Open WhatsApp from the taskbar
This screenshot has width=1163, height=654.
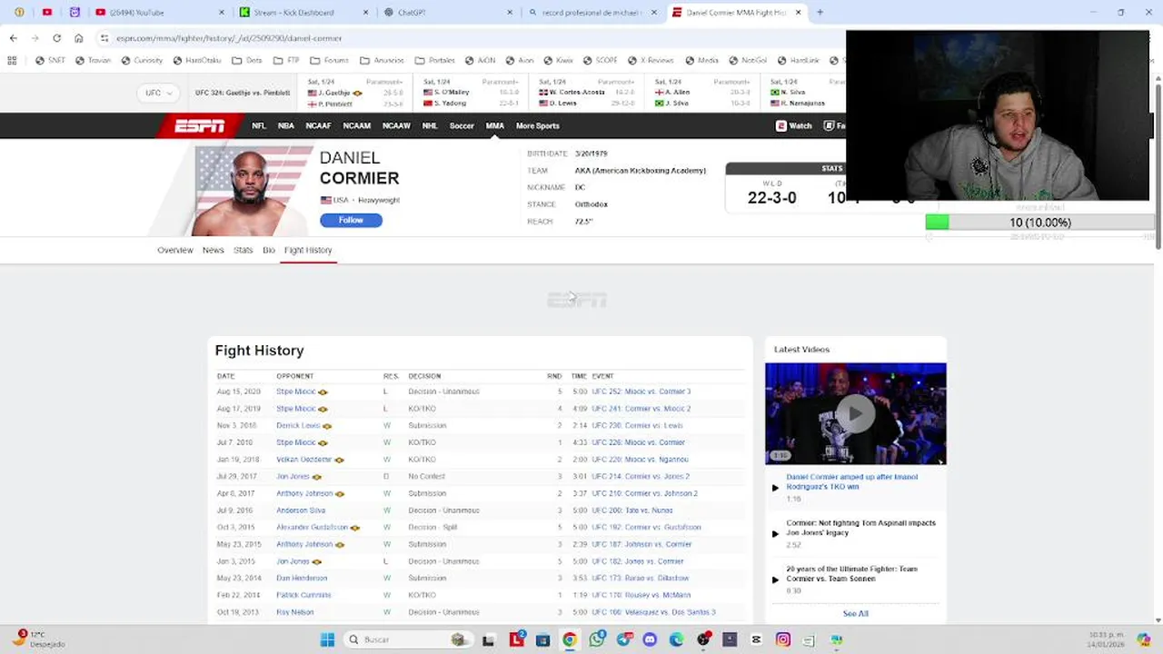pos(596,639)
